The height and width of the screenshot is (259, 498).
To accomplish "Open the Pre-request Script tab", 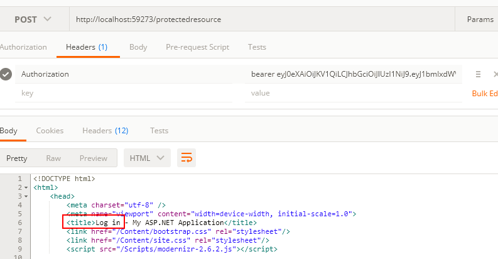I will pyautogui.click(x=197, y=47).
